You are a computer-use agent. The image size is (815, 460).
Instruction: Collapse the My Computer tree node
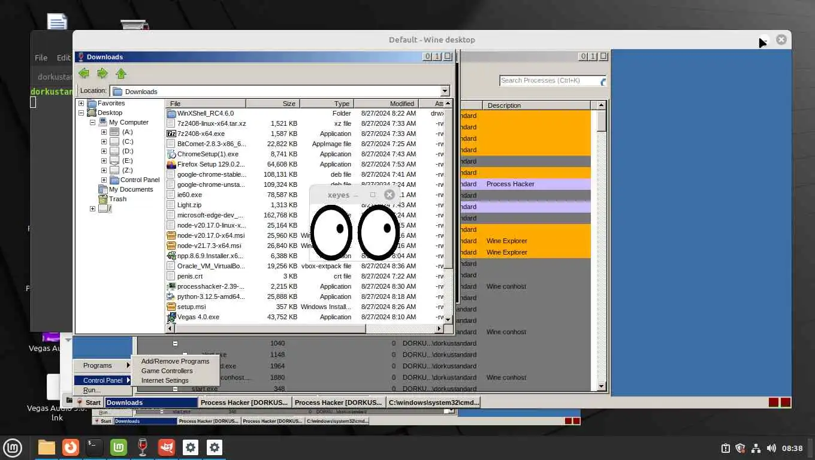point(93,122)
